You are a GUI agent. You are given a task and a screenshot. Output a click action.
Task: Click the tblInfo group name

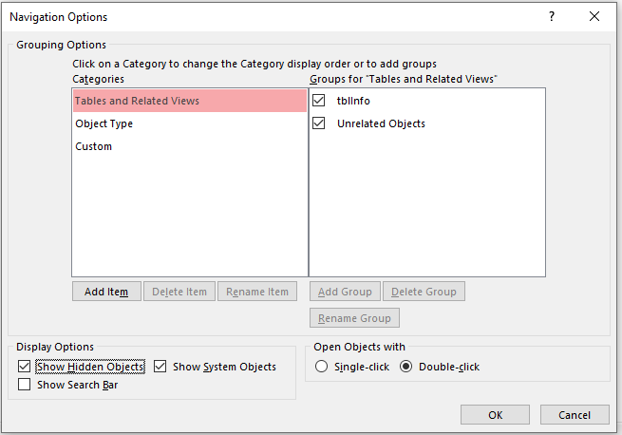(353, 101)
